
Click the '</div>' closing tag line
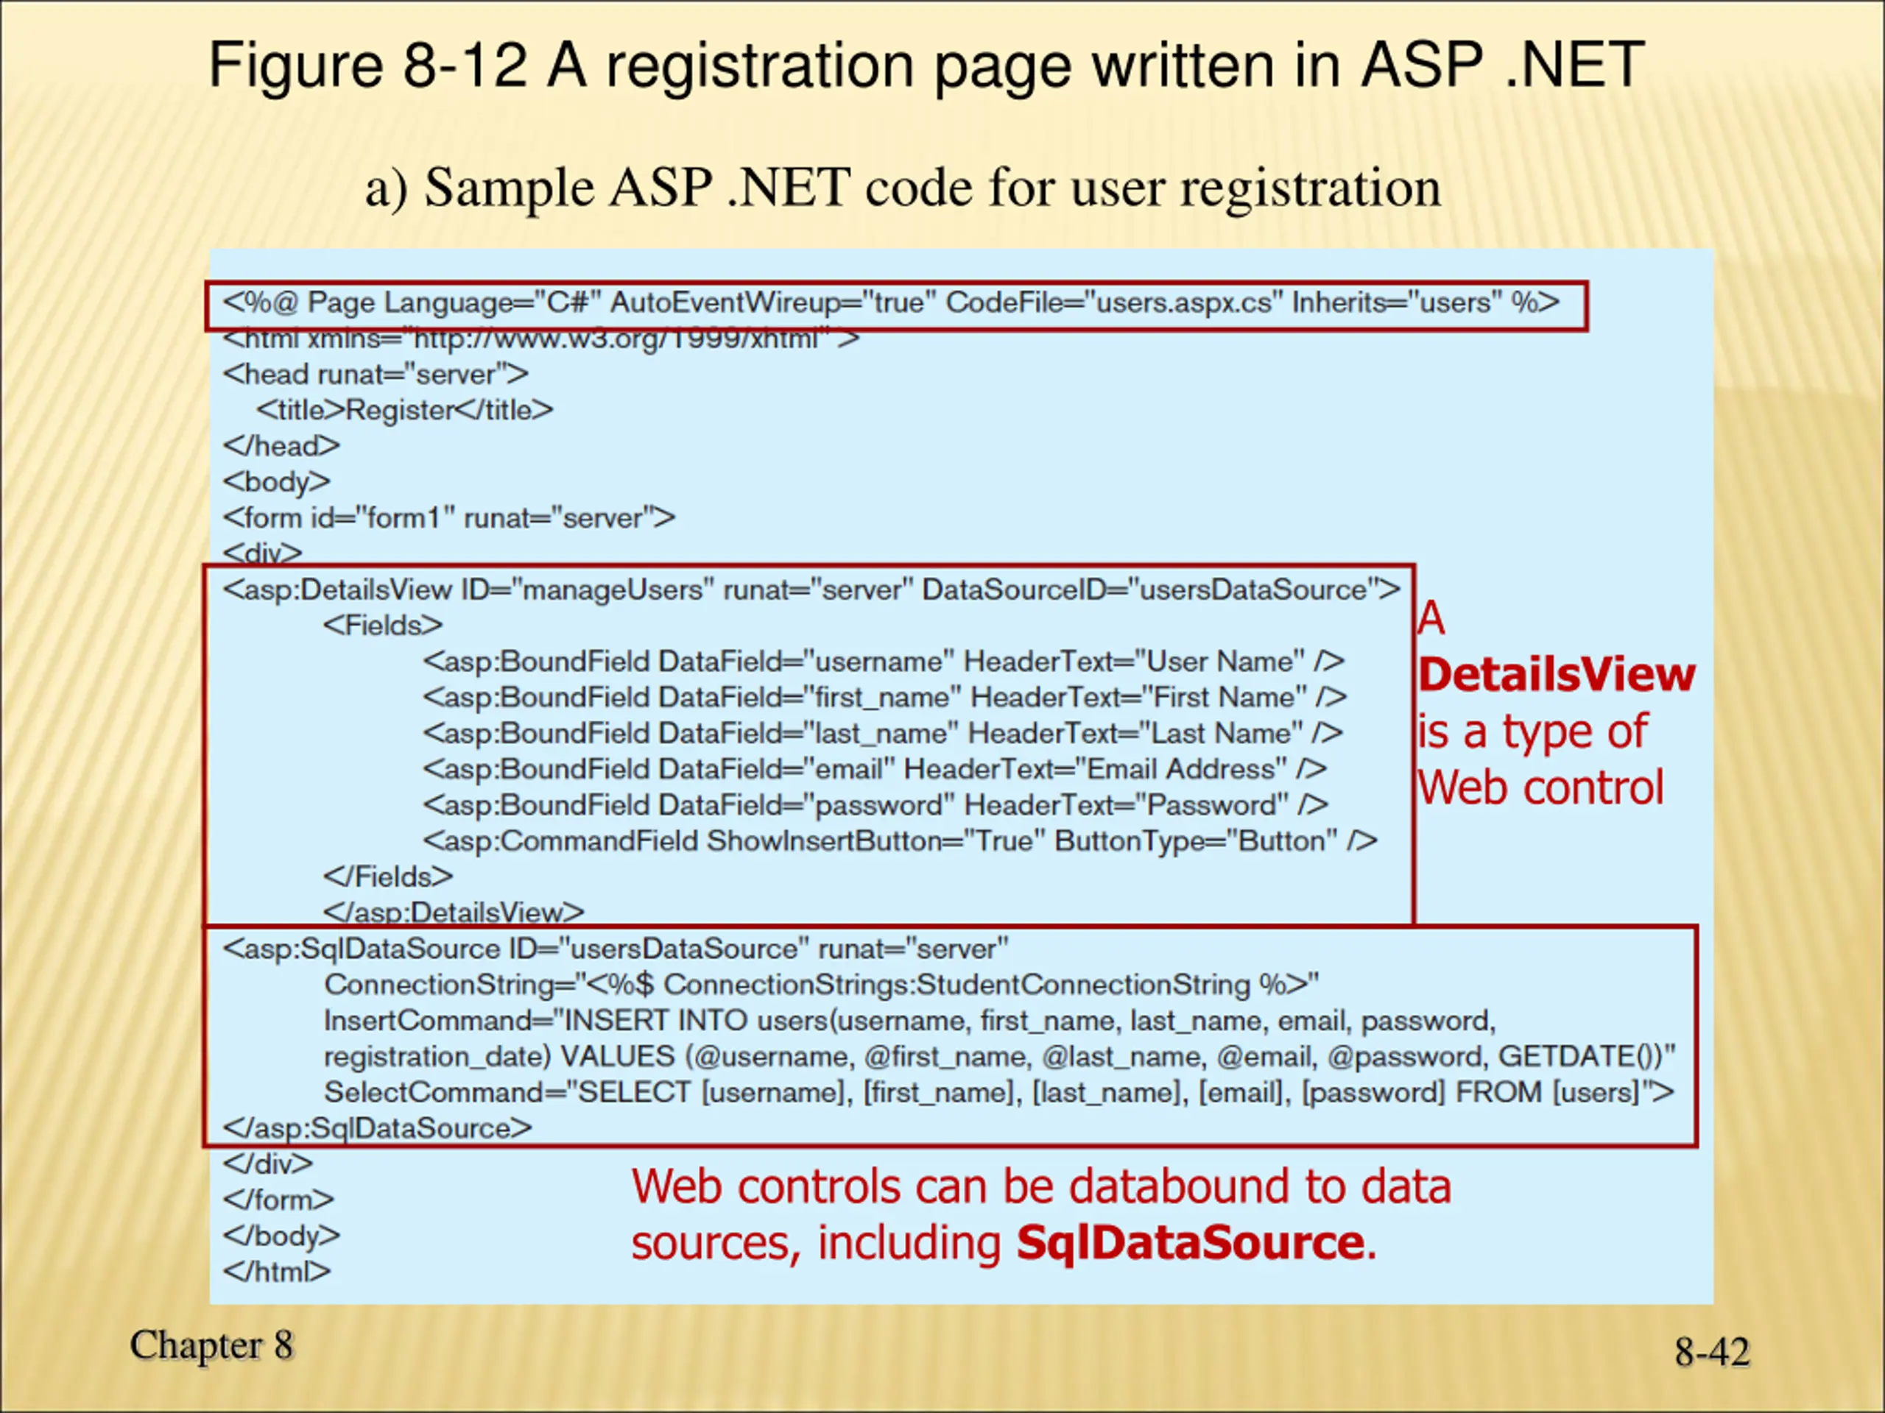click(267, 1164)
